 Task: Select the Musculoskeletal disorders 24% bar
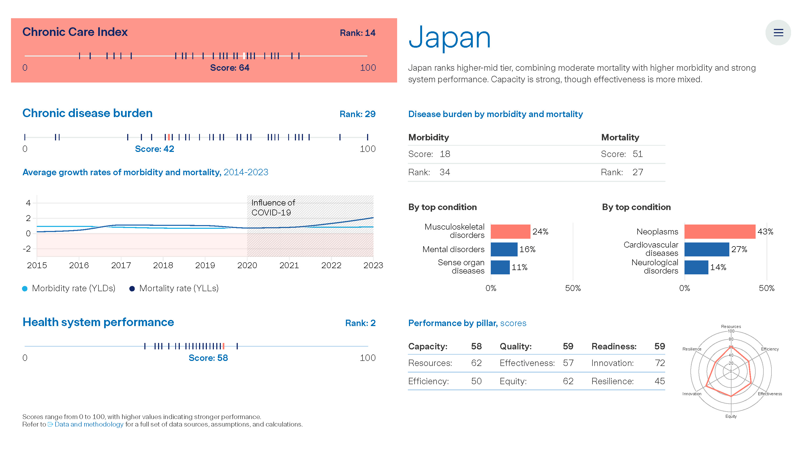click(510, 231)
